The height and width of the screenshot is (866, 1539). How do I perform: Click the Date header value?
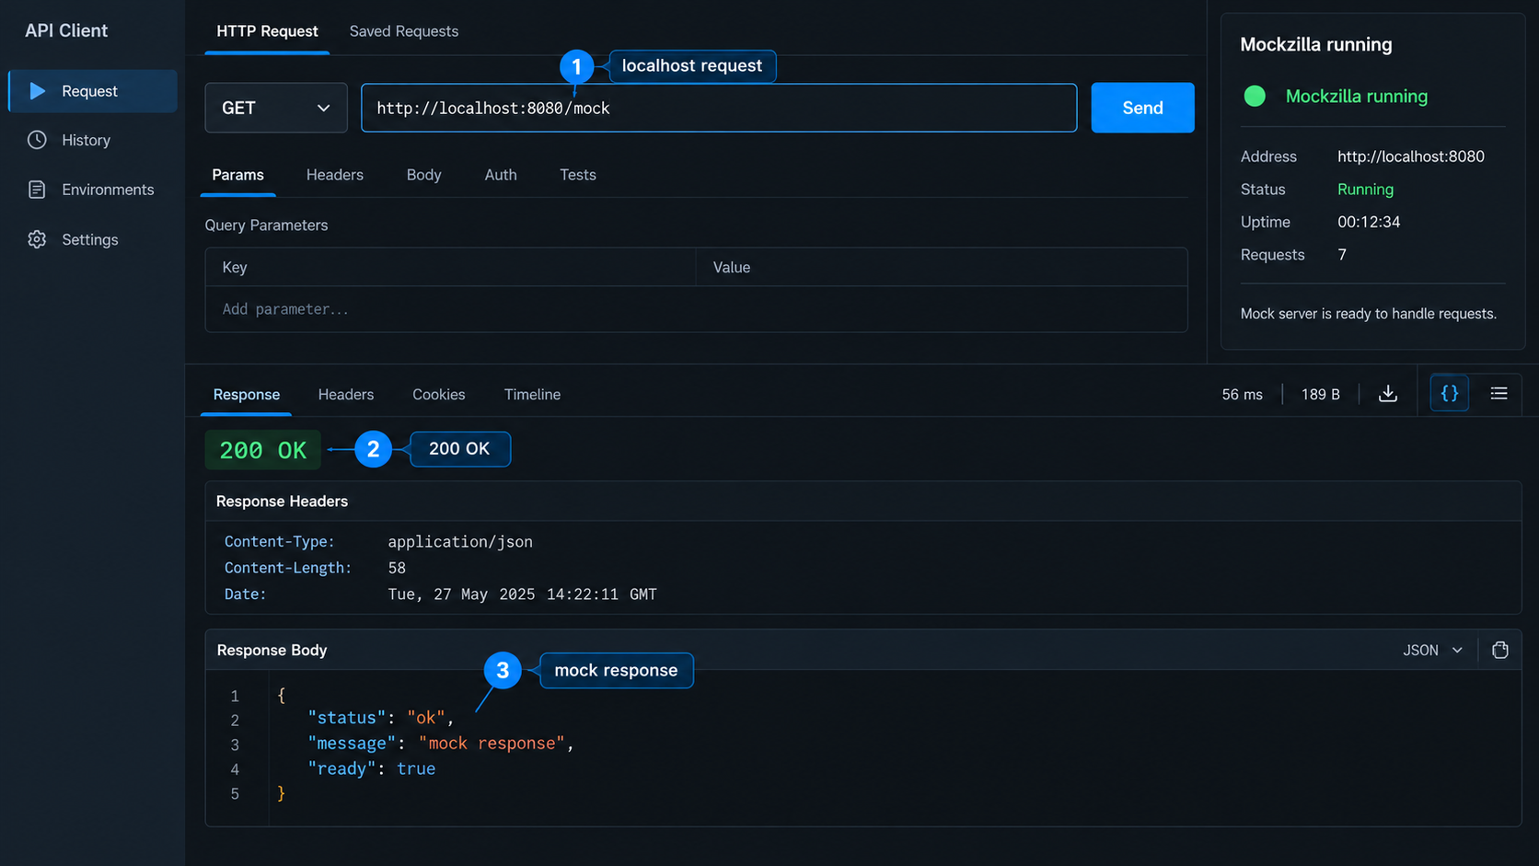522,595
